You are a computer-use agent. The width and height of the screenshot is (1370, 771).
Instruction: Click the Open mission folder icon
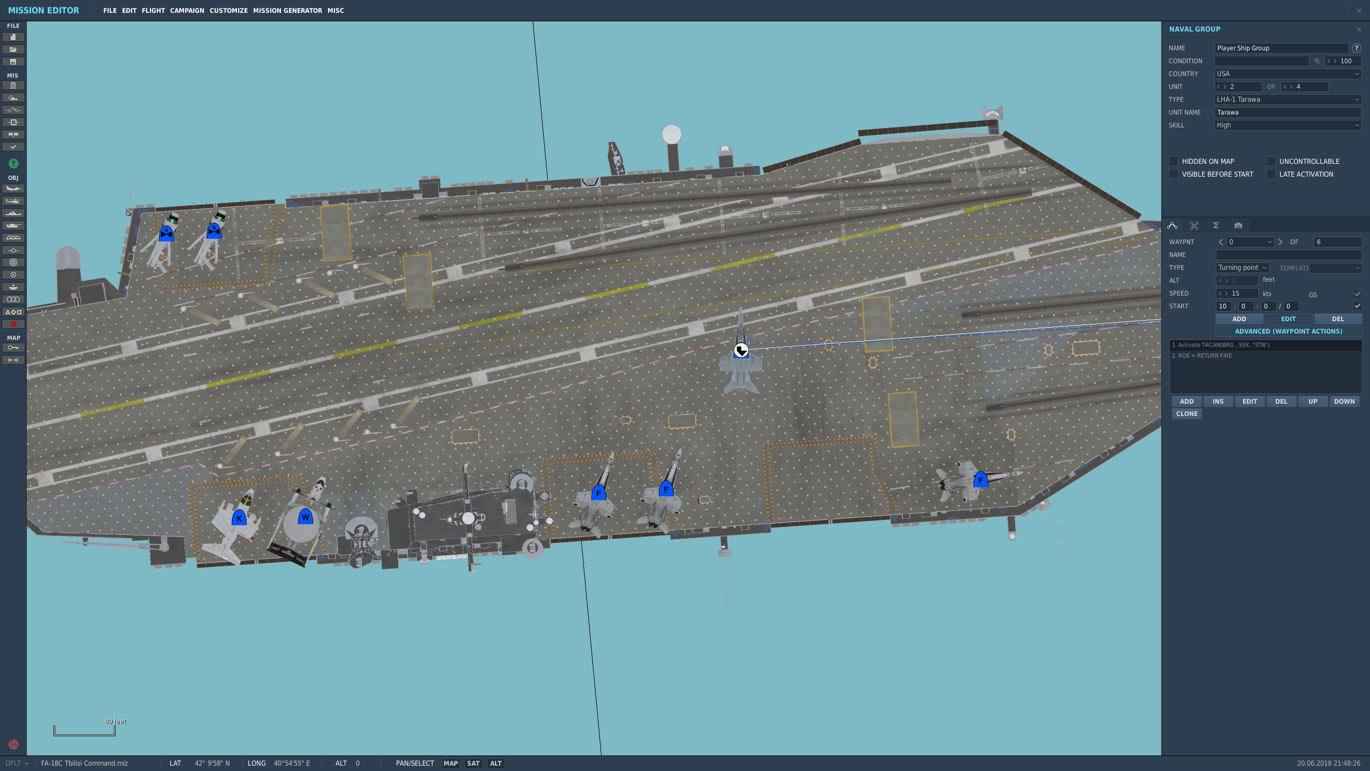point(13,50)
